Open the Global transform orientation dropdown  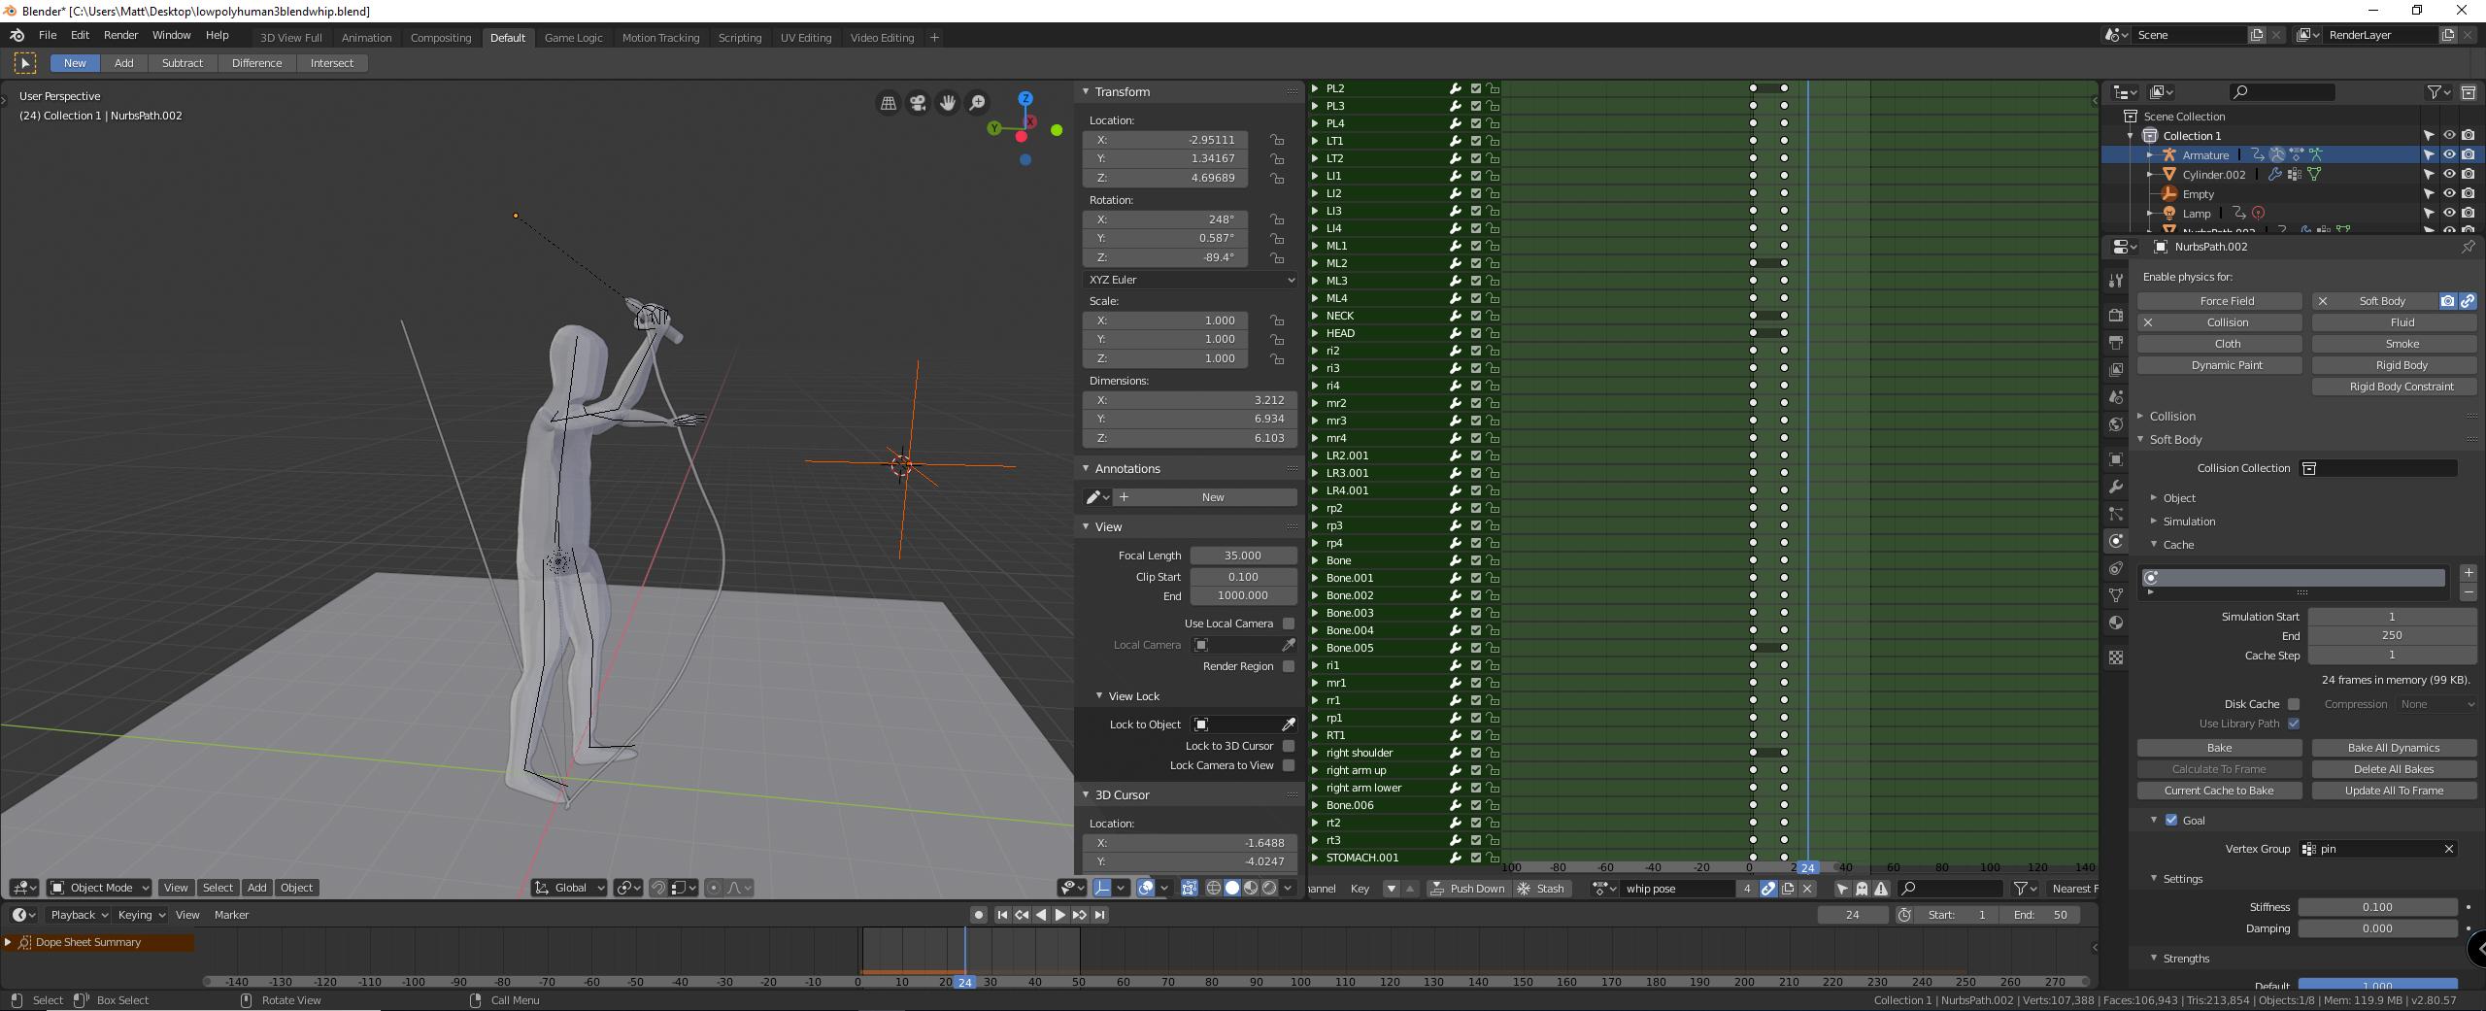pos(570,888)
